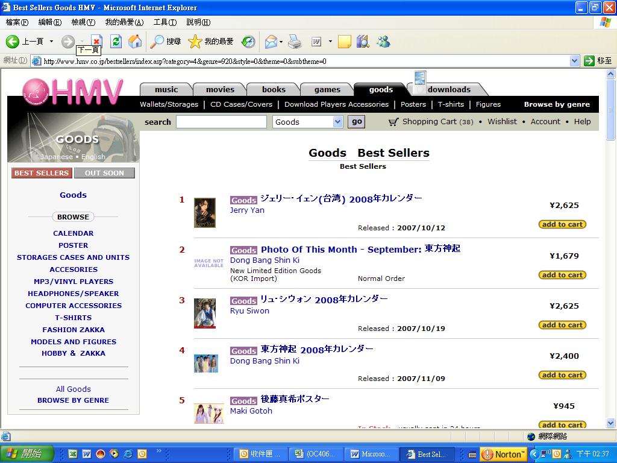
Task: Open the Windows Start button
Action: [27, 454]
